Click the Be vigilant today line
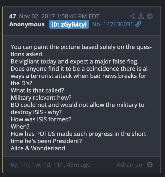 [75, 62]
